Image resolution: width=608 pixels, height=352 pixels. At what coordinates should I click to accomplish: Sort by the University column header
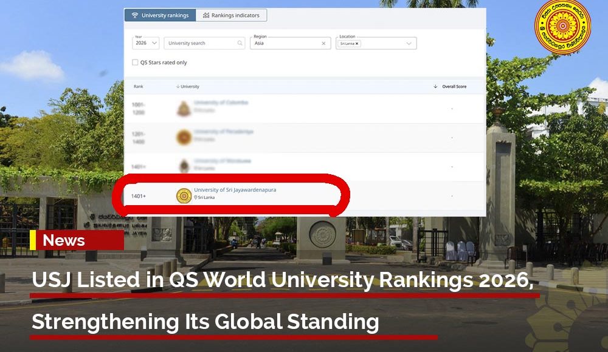coord(190,87)
